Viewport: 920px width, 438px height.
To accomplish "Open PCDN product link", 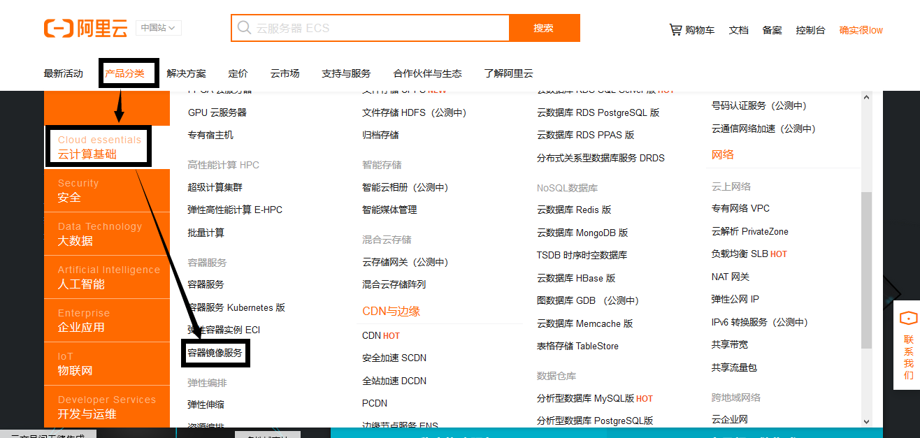I will (x=375, y=403).
